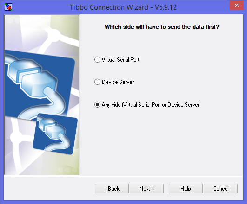Viewport: 247px width, 204px height.
Task: Click the 'Any side (Virtual Serial Port or Device Server)' label
Action: tap(151, 105)
